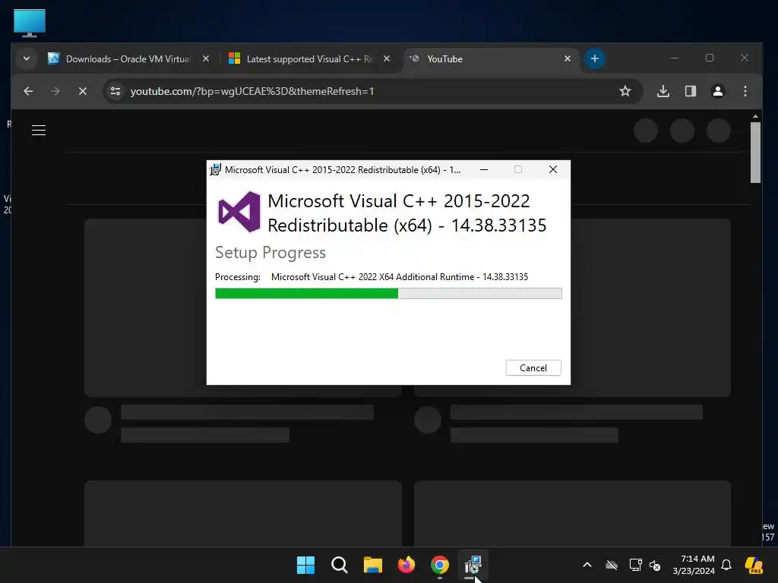Open the Copilot preview taskbar icon

coord(754,565)
